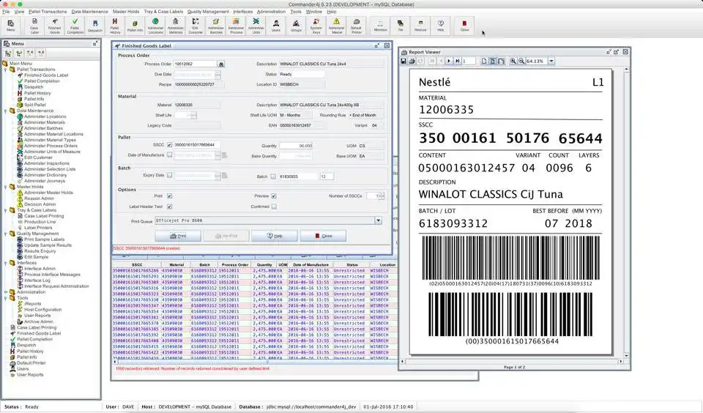703x413 pixels.
Task: Open the Print Queue dropdown arrow
Action: pyautogui.click(x=378, y=220)
